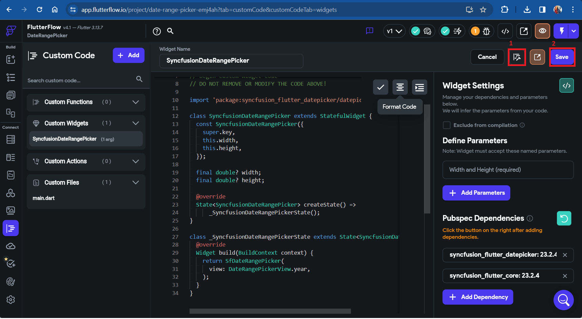Refresh pubspec dependencies button
The image size is (582, 319).
pos(564,218)
